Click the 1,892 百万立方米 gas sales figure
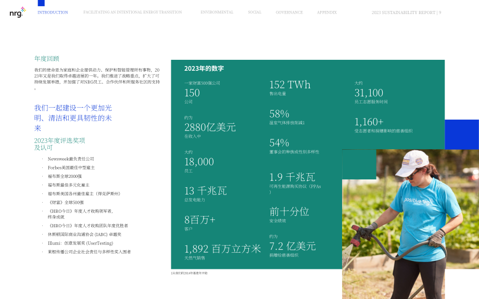479x299 pixels. pos(222,249)
